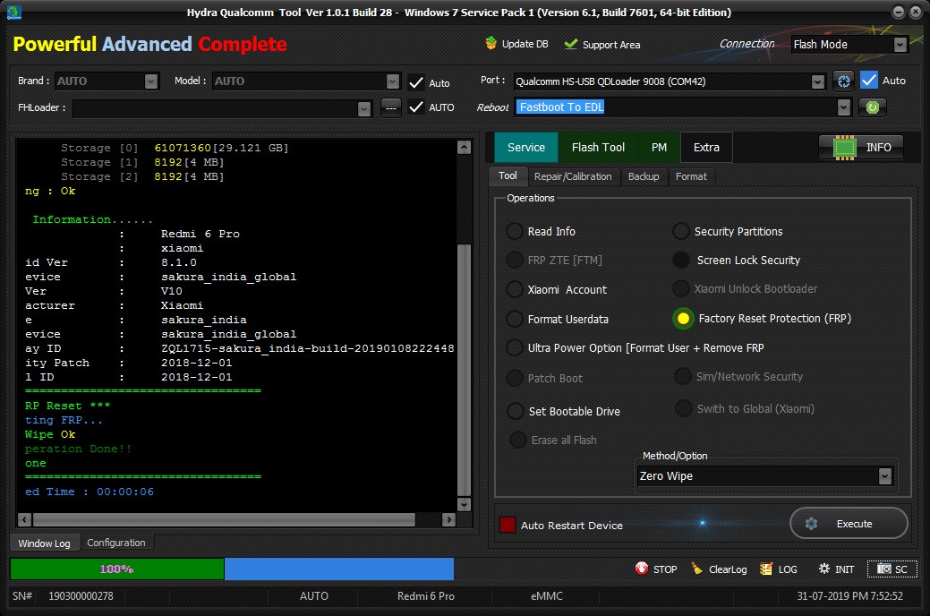The image size is (930, 616).
Task: Toggle the FHLoader AUTO checkbox
Action: click(x=416, y=107)
